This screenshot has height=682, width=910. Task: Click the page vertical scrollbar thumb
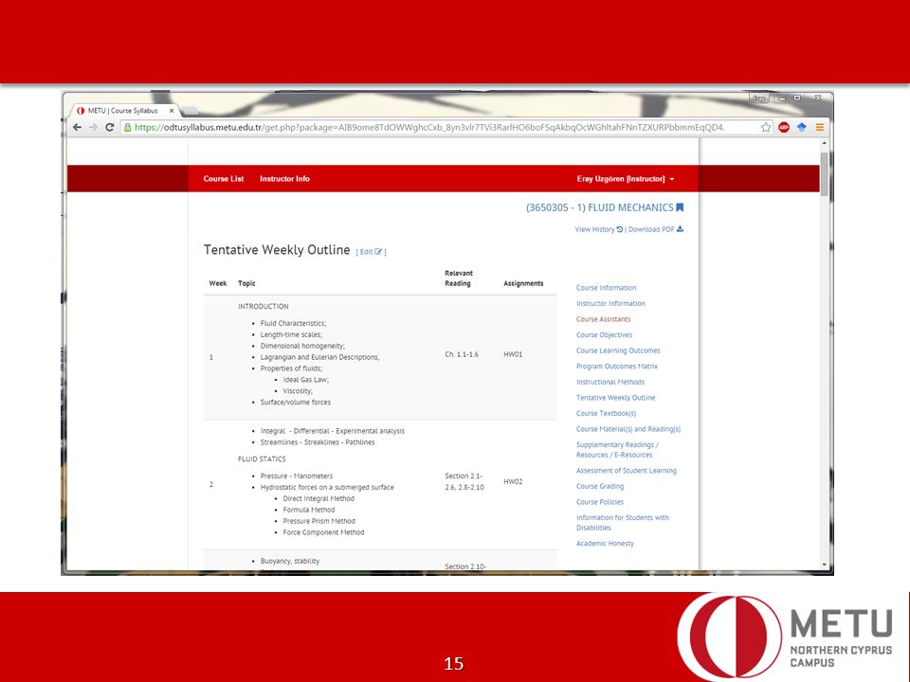coord(824,174)
